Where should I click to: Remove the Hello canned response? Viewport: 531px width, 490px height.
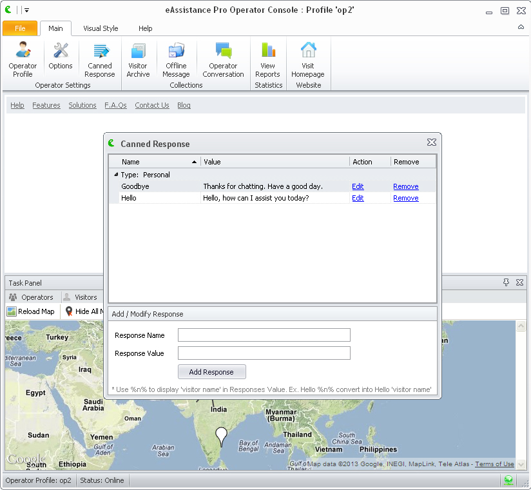point(406,198)
